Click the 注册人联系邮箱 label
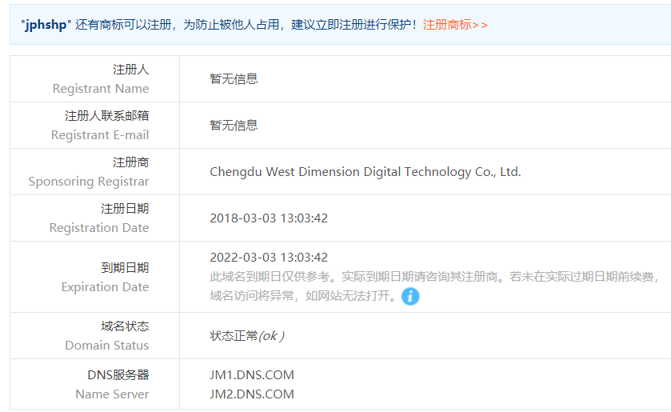This screenshot has height=412, width=671. click(106, 116)
